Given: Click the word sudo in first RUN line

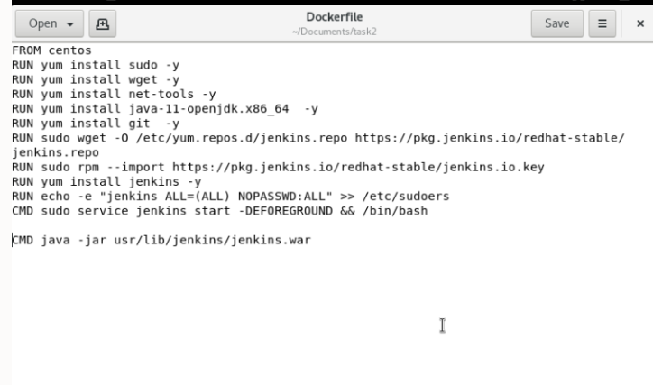Looking at the screenshot, I should click(143, 65).
